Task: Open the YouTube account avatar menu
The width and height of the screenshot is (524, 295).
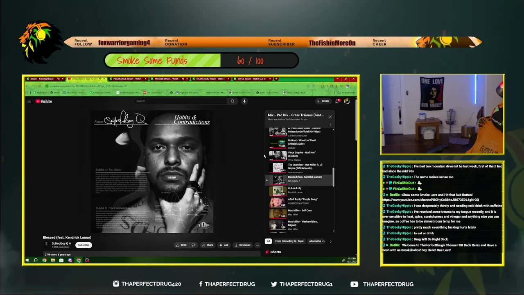Action: (x=347, y=101)
